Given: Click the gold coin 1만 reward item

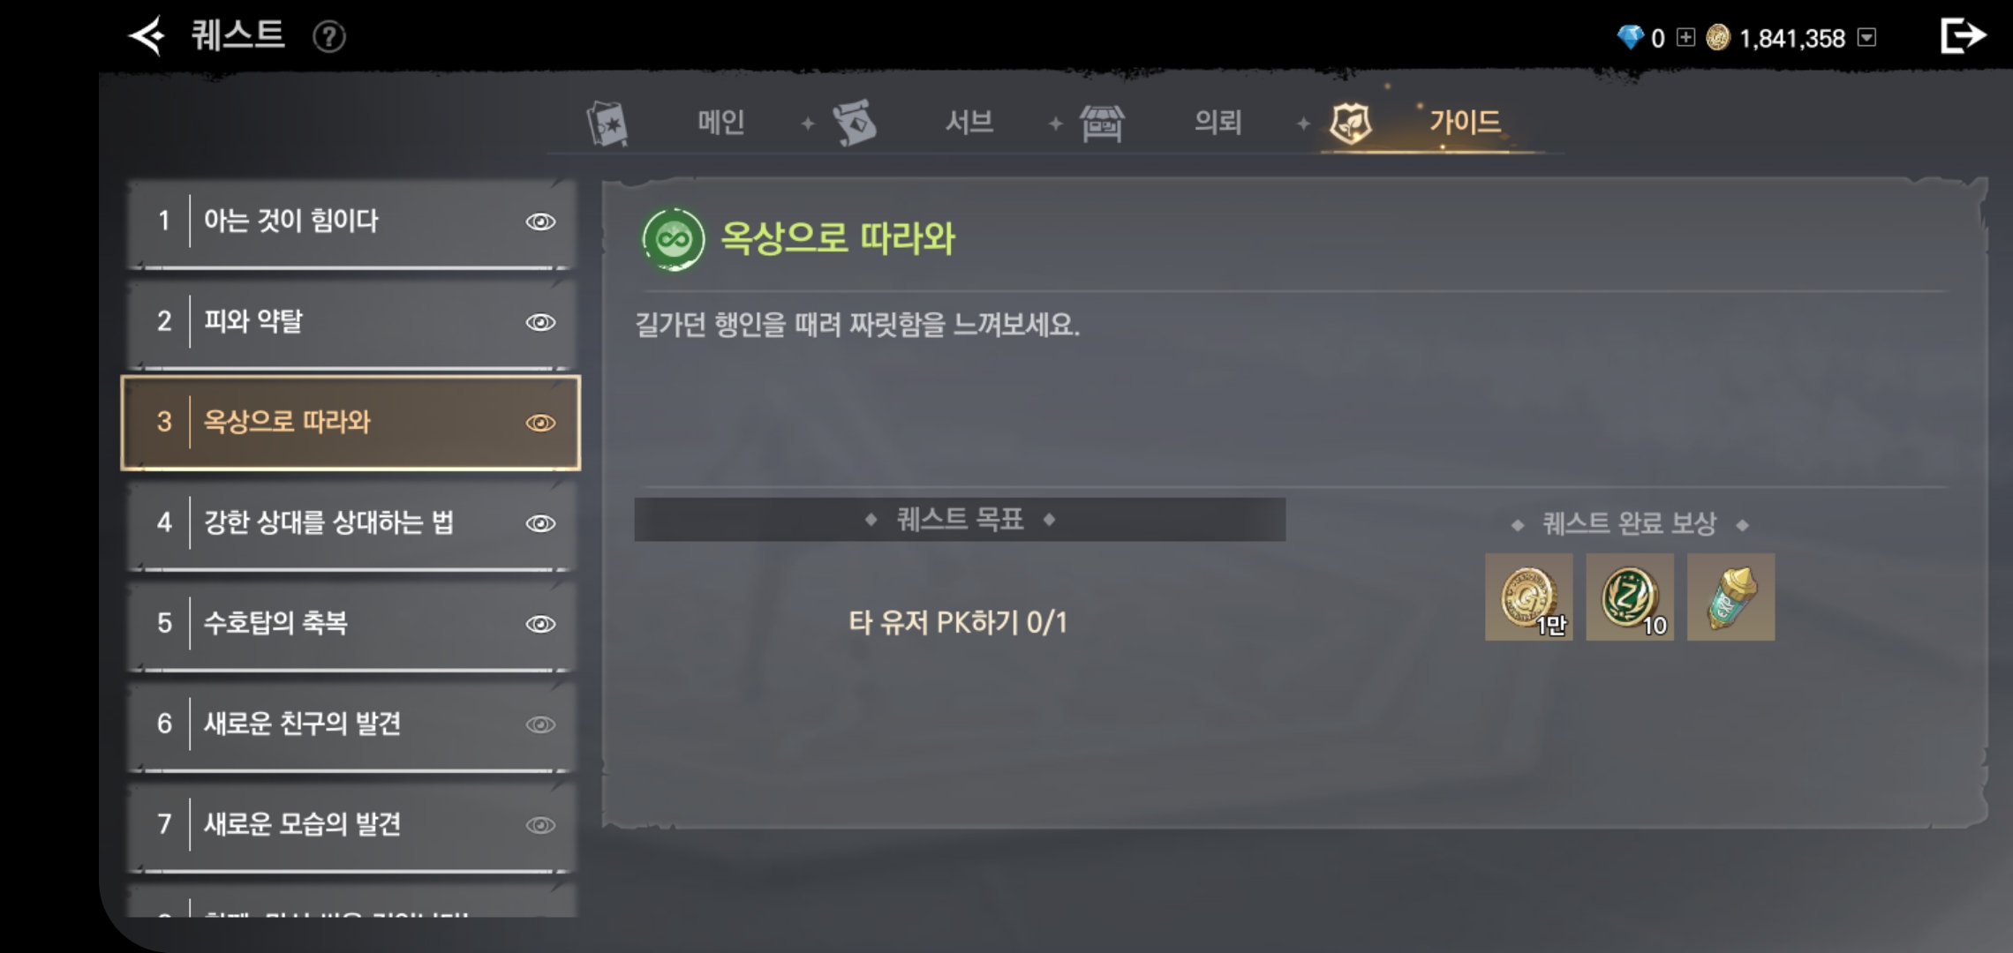Looking at the screenshot, I should [1528, 597].
